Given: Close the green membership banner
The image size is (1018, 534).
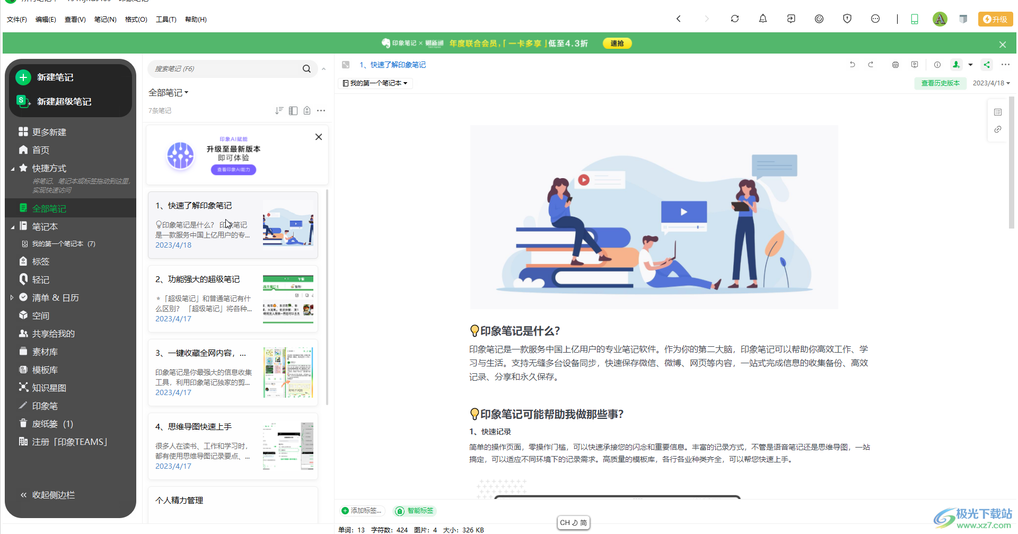Looking at the screenshot, I should point(1003,45).
